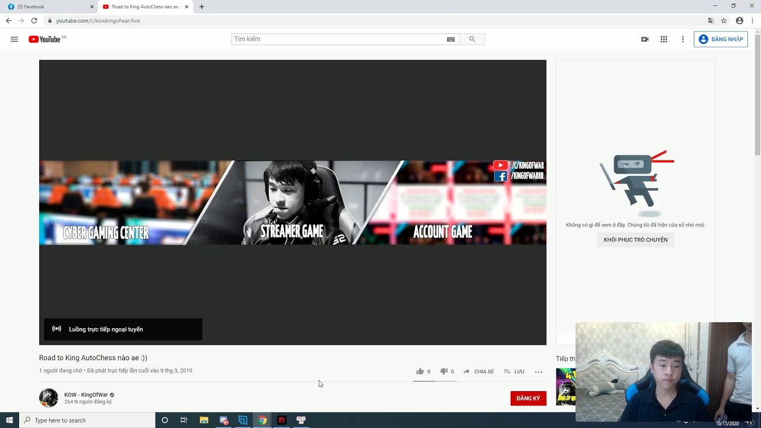761x428 pixels.
Task: Click the create video camera icon
Action: point(644,39)
